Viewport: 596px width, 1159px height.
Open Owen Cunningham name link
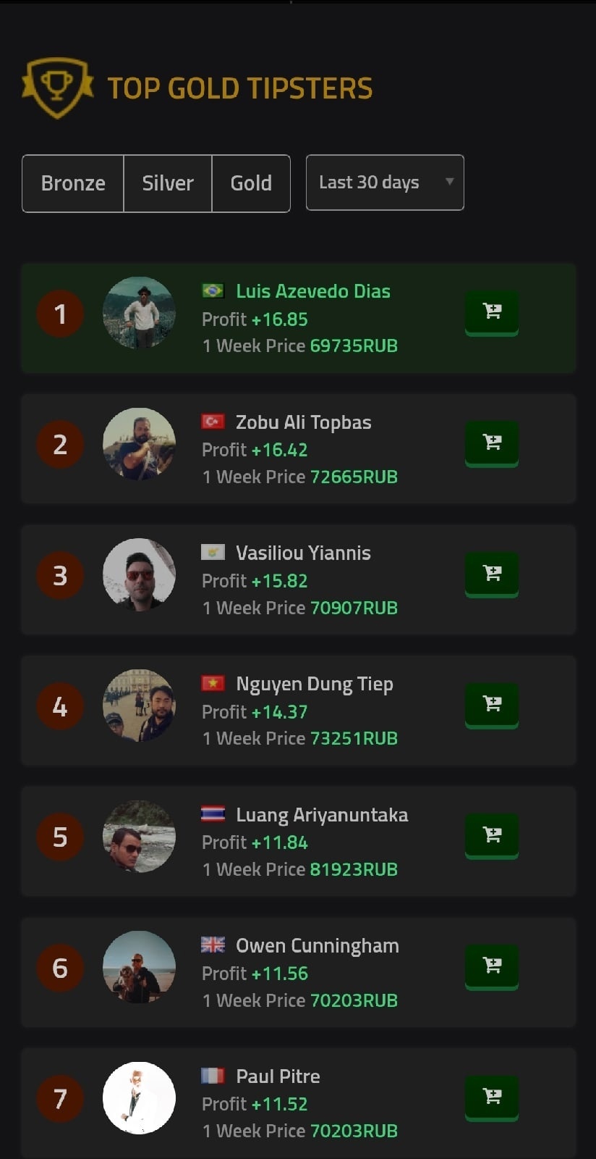point(318,946)
